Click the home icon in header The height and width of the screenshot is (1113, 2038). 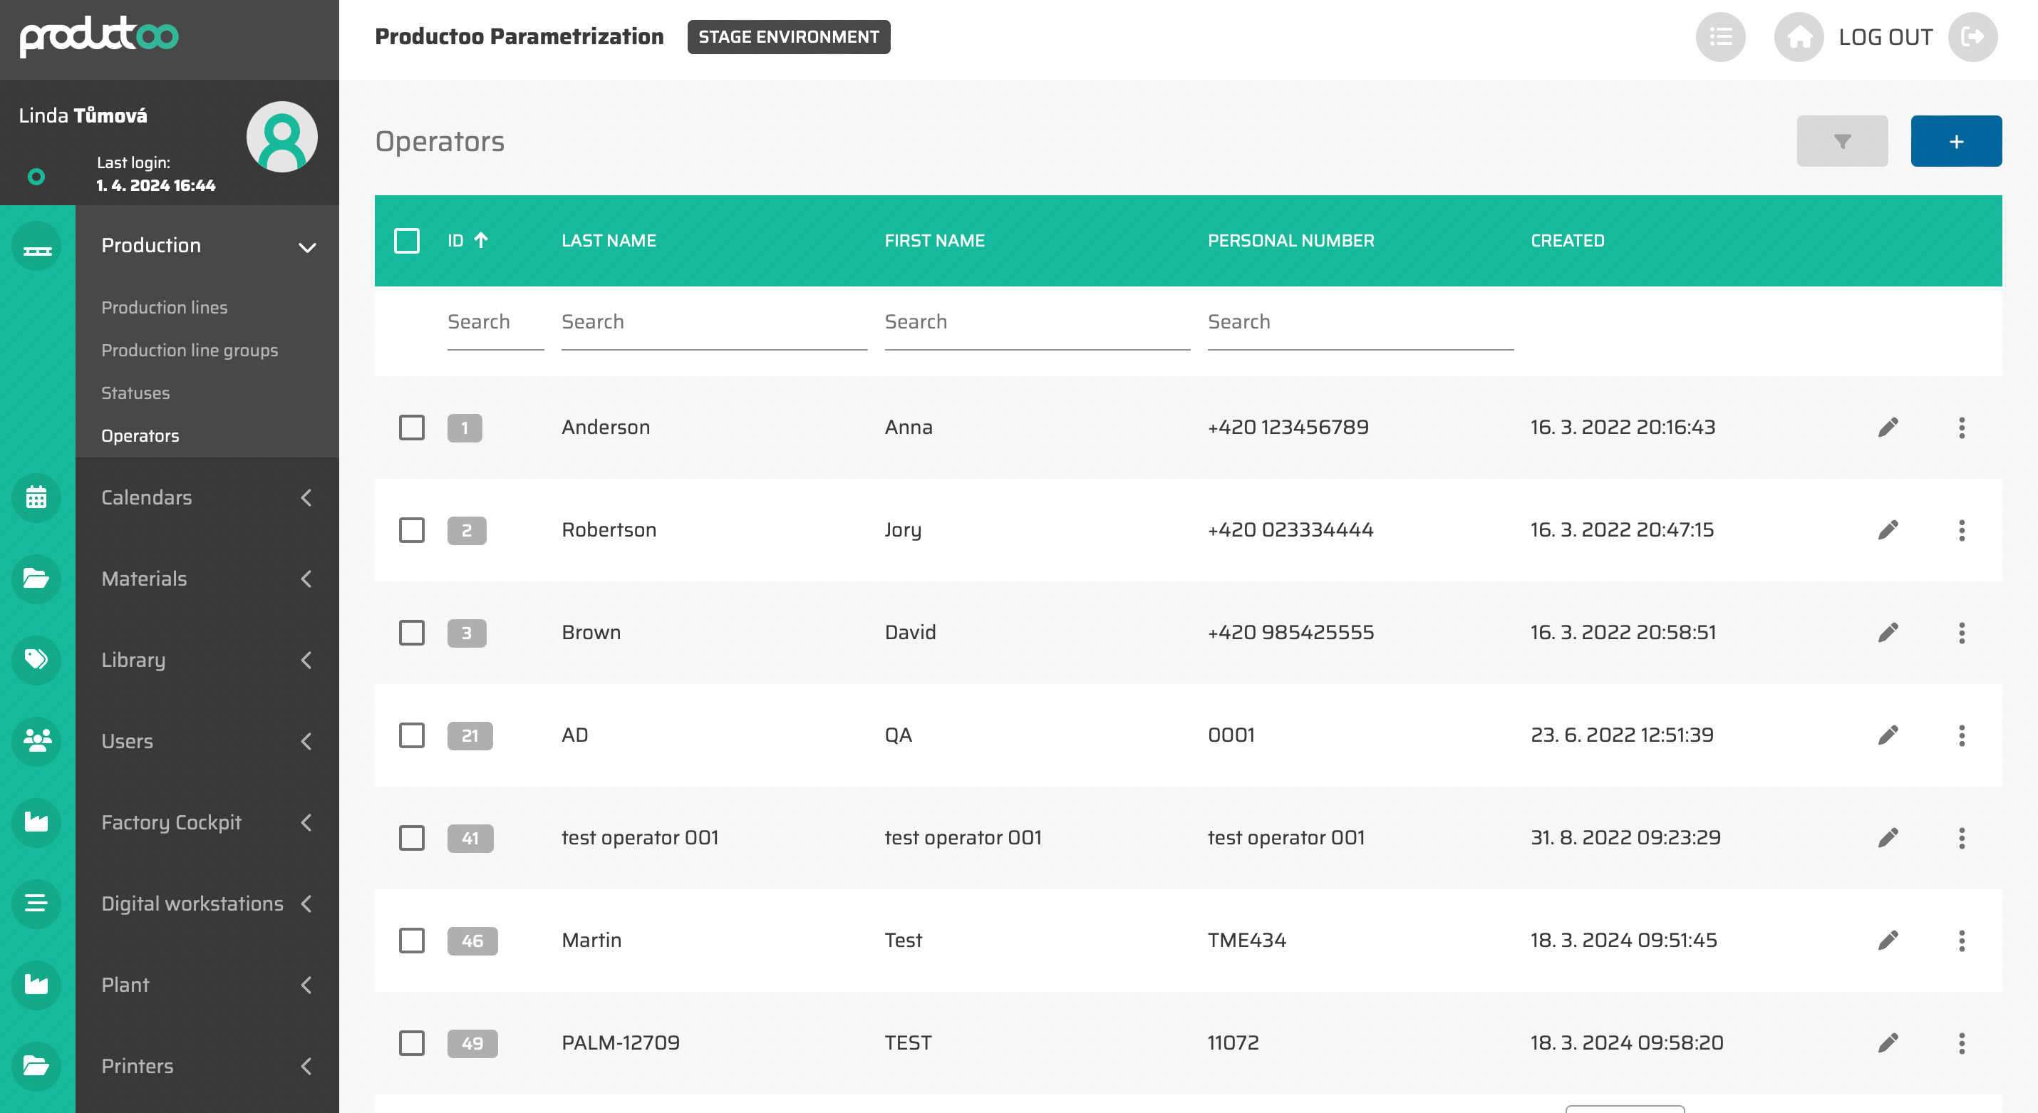click(1799, 37)
